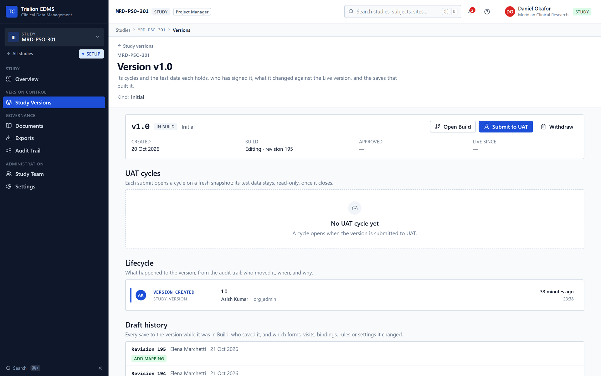
Task: Click the Revision 194 draft history row
Action: (355, 372)
